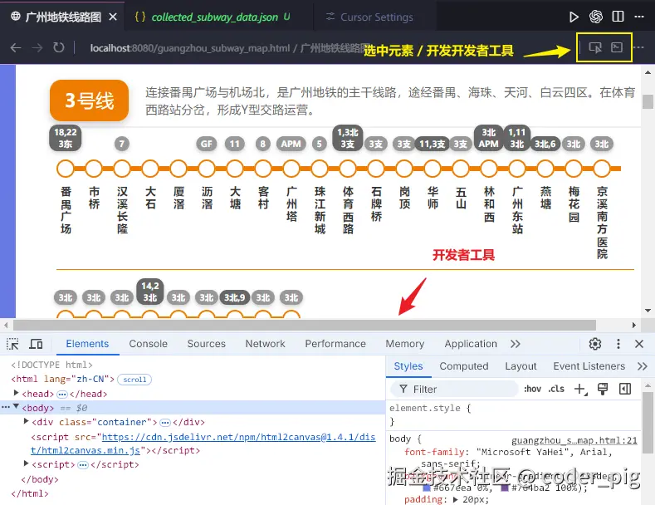The image size is (655, 505).
Task: Click the #667eea color swatch
Action: point(427,488)
